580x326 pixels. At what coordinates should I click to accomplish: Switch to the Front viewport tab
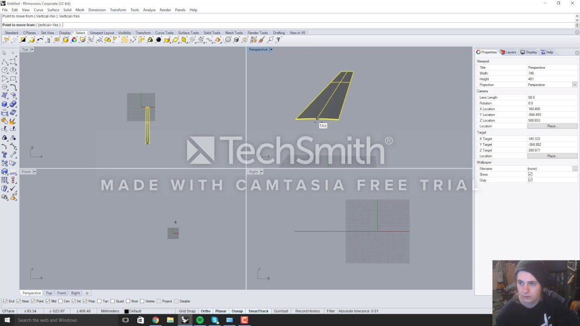[62, 293]
